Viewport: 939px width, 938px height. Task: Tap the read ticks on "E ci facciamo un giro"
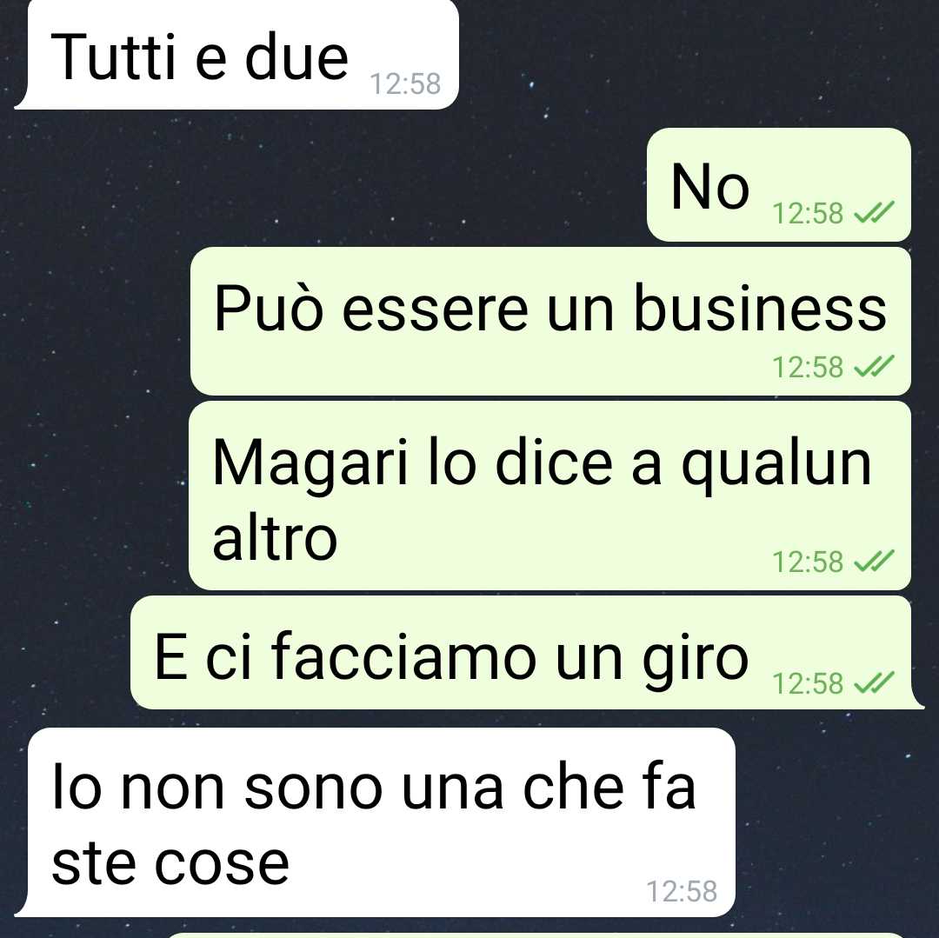pyautogui.click(x=874, y=682)
